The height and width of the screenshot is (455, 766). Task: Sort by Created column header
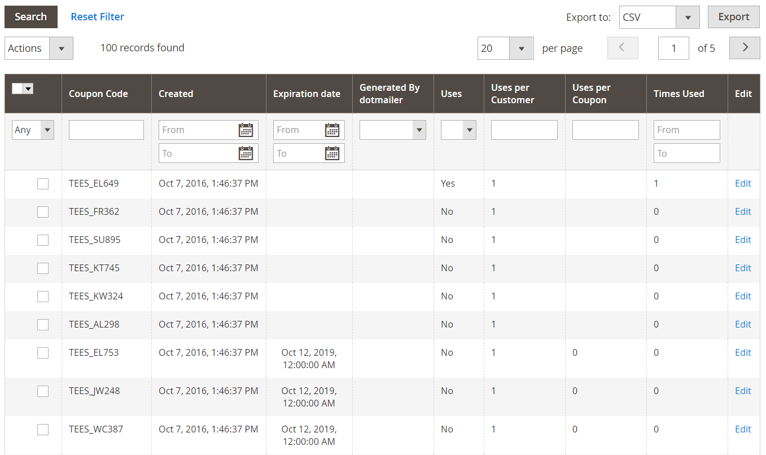(176, 94)
